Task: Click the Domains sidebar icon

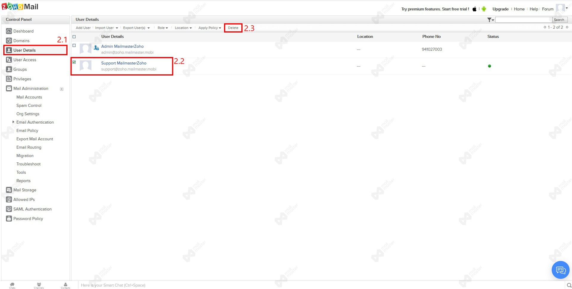Action: (9, 41)
